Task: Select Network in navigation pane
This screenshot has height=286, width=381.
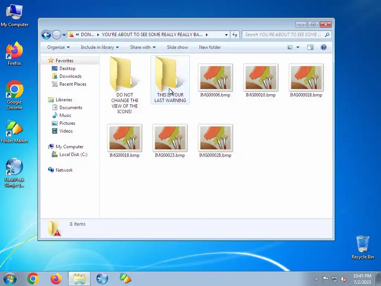Action: [x=64, y=170]
